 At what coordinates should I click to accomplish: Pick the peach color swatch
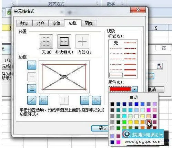tap(149, 116)
